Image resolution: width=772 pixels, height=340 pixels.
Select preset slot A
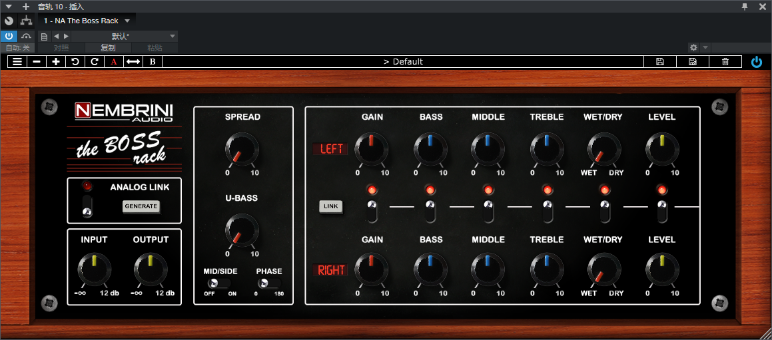tap(114, 61)
